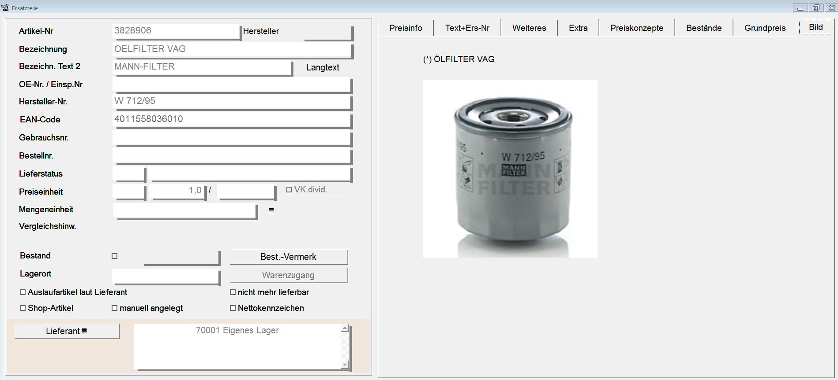Click the oil filter product image
This screenshot has width=838, height=380.
[x=510, y=169]
